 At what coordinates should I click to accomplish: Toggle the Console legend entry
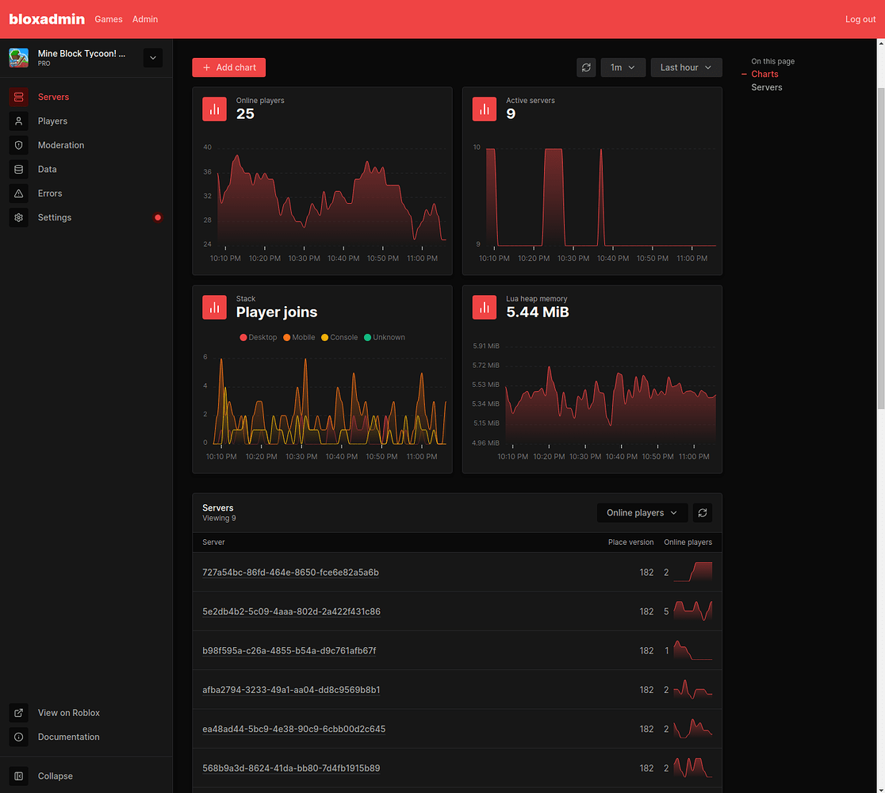pos(339,337)
